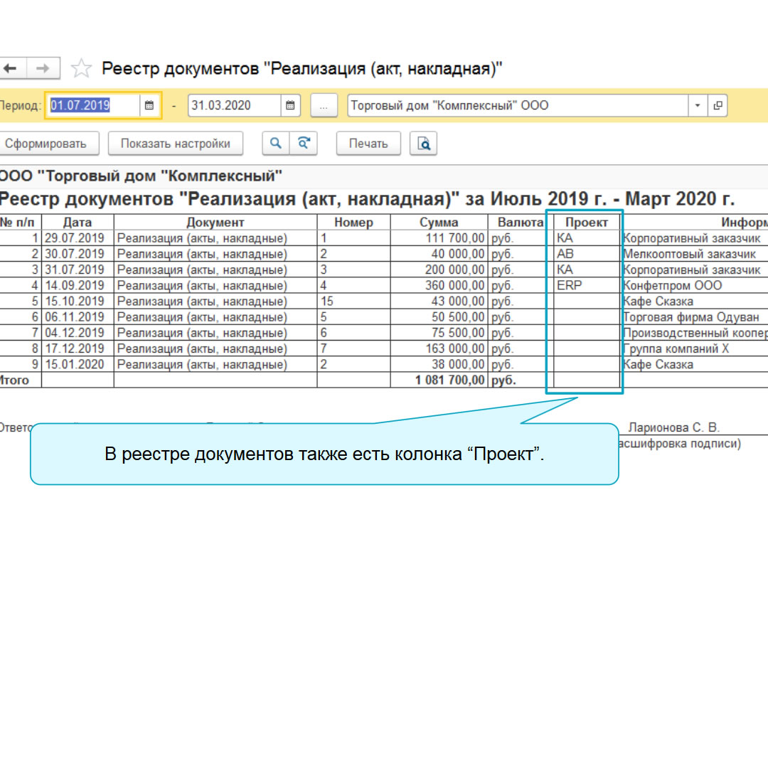Screen dimensions: 768x768
Task: Select the Номер column header
Action: point(353,223)
